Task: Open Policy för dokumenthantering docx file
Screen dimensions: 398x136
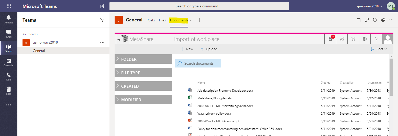Action: pos(240,129)
